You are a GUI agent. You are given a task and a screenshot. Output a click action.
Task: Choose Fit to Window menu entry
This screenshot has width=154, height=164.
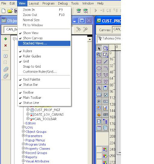point(44,25)
